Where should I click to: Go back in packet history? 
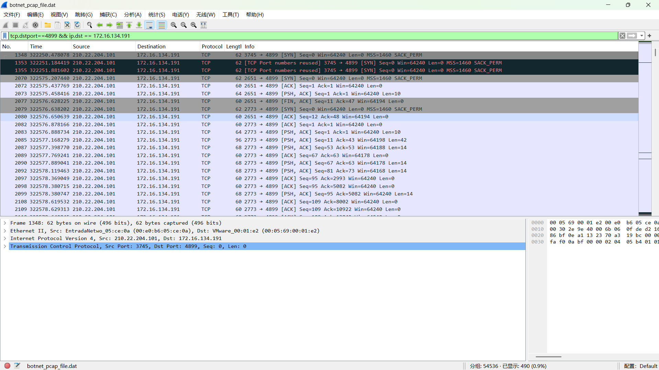pyautogui.click(x=100, y=25)
